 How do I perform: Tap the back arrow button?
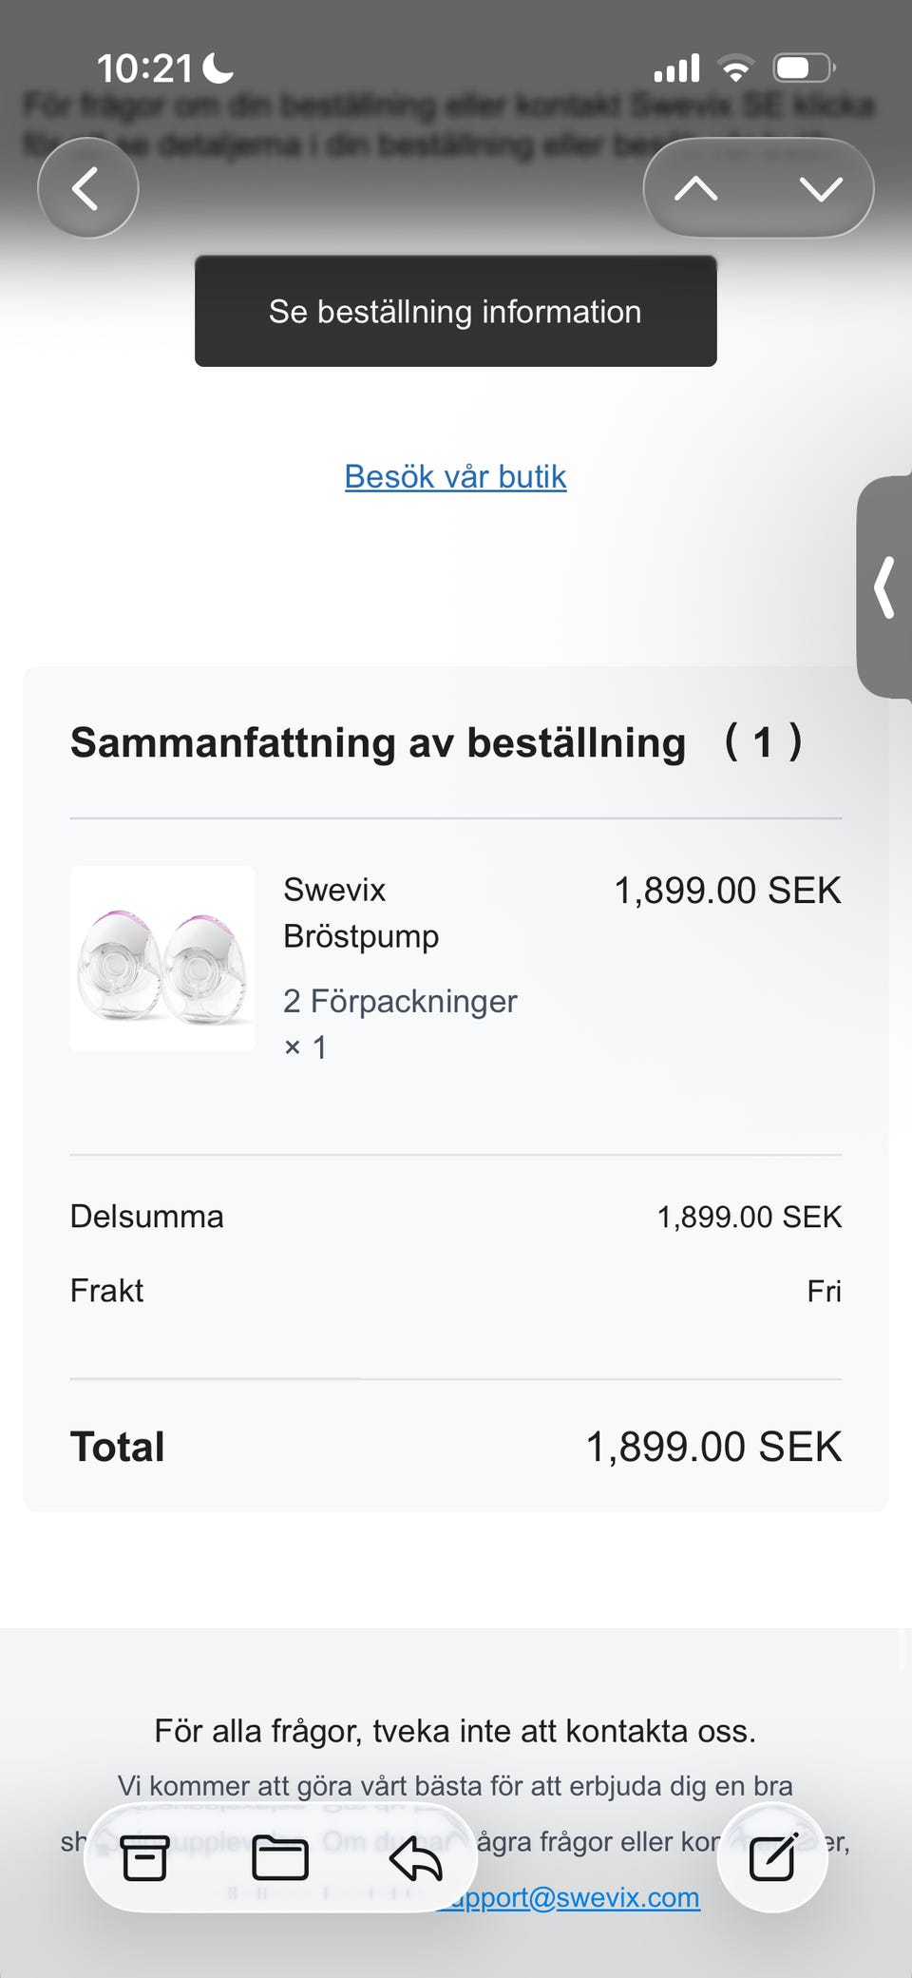pos(87,188)
